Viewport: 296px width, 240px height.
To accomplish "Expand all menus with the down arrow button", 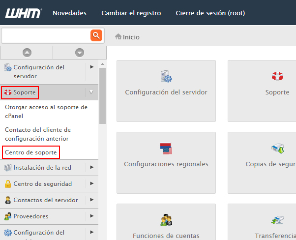I will pyautogui.click(x=80, y=53).
